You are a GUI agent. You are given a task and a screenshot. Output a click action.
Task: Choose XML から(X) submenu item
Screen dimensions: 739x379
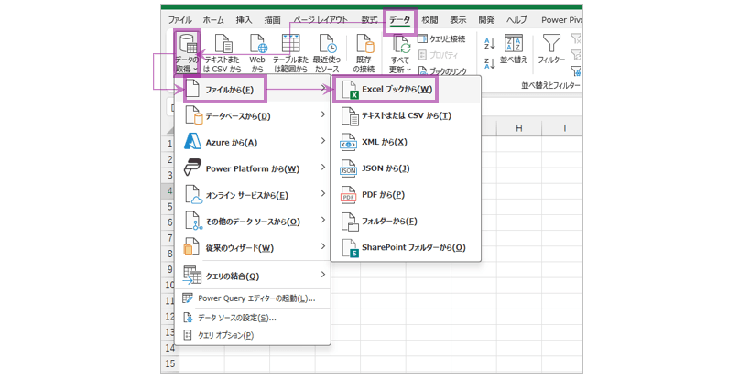click(406, 142)
